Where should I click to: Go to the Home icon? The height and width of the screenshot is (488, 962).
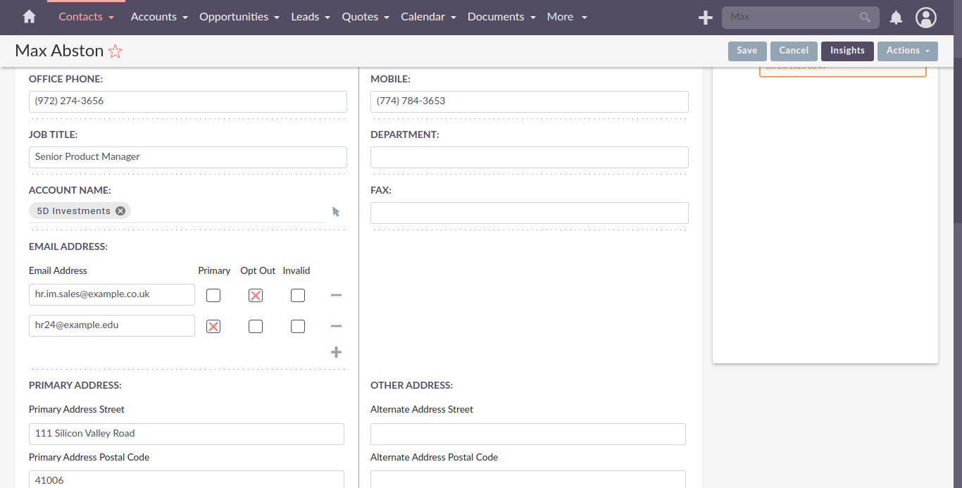pos(29,17)
